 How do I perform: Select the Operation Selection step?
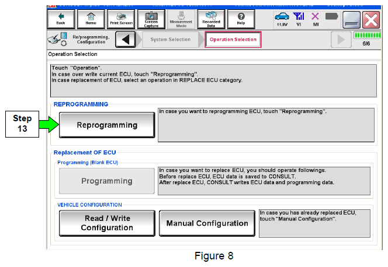[x=233, y=40]
